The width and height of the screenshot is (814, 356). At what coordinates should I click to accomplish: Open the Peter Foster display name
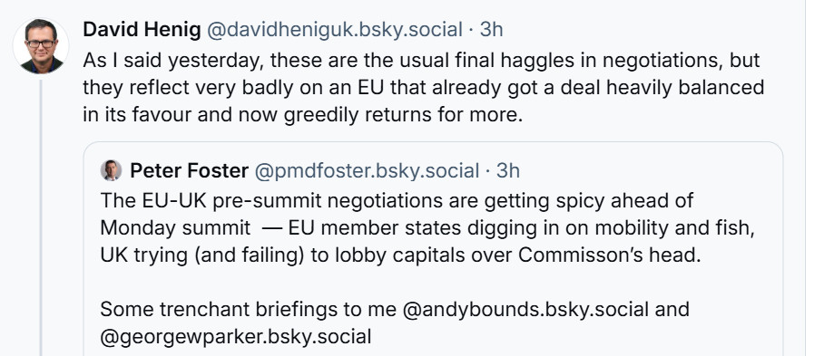189,170
